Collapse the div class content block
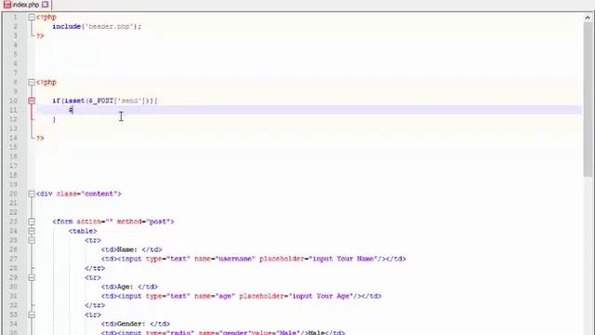 tap(32, 194)
